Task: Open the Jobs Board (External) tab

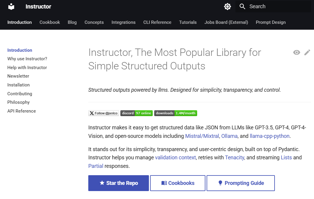Action: coord(226,22)
